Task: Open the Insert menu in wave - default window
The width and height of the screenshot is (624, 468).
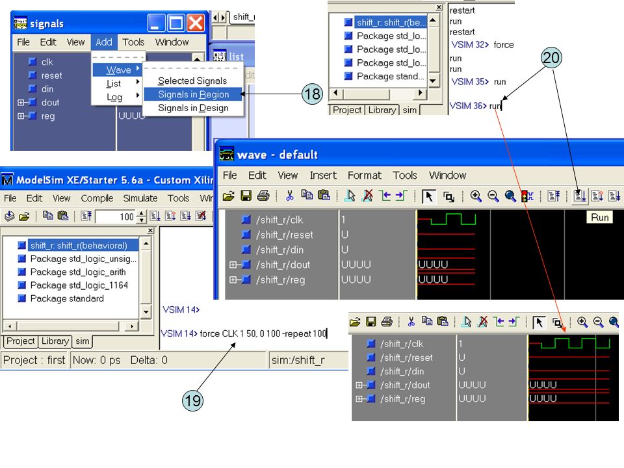Action: tap(323, 175)
